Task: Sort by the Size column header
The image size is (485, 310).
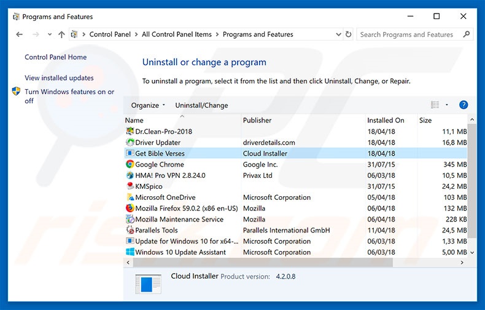Action: coord(442,121)
